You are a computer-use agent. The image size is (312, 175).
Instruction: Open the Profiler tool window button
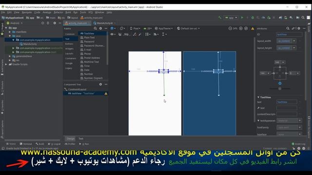[70, 144]
